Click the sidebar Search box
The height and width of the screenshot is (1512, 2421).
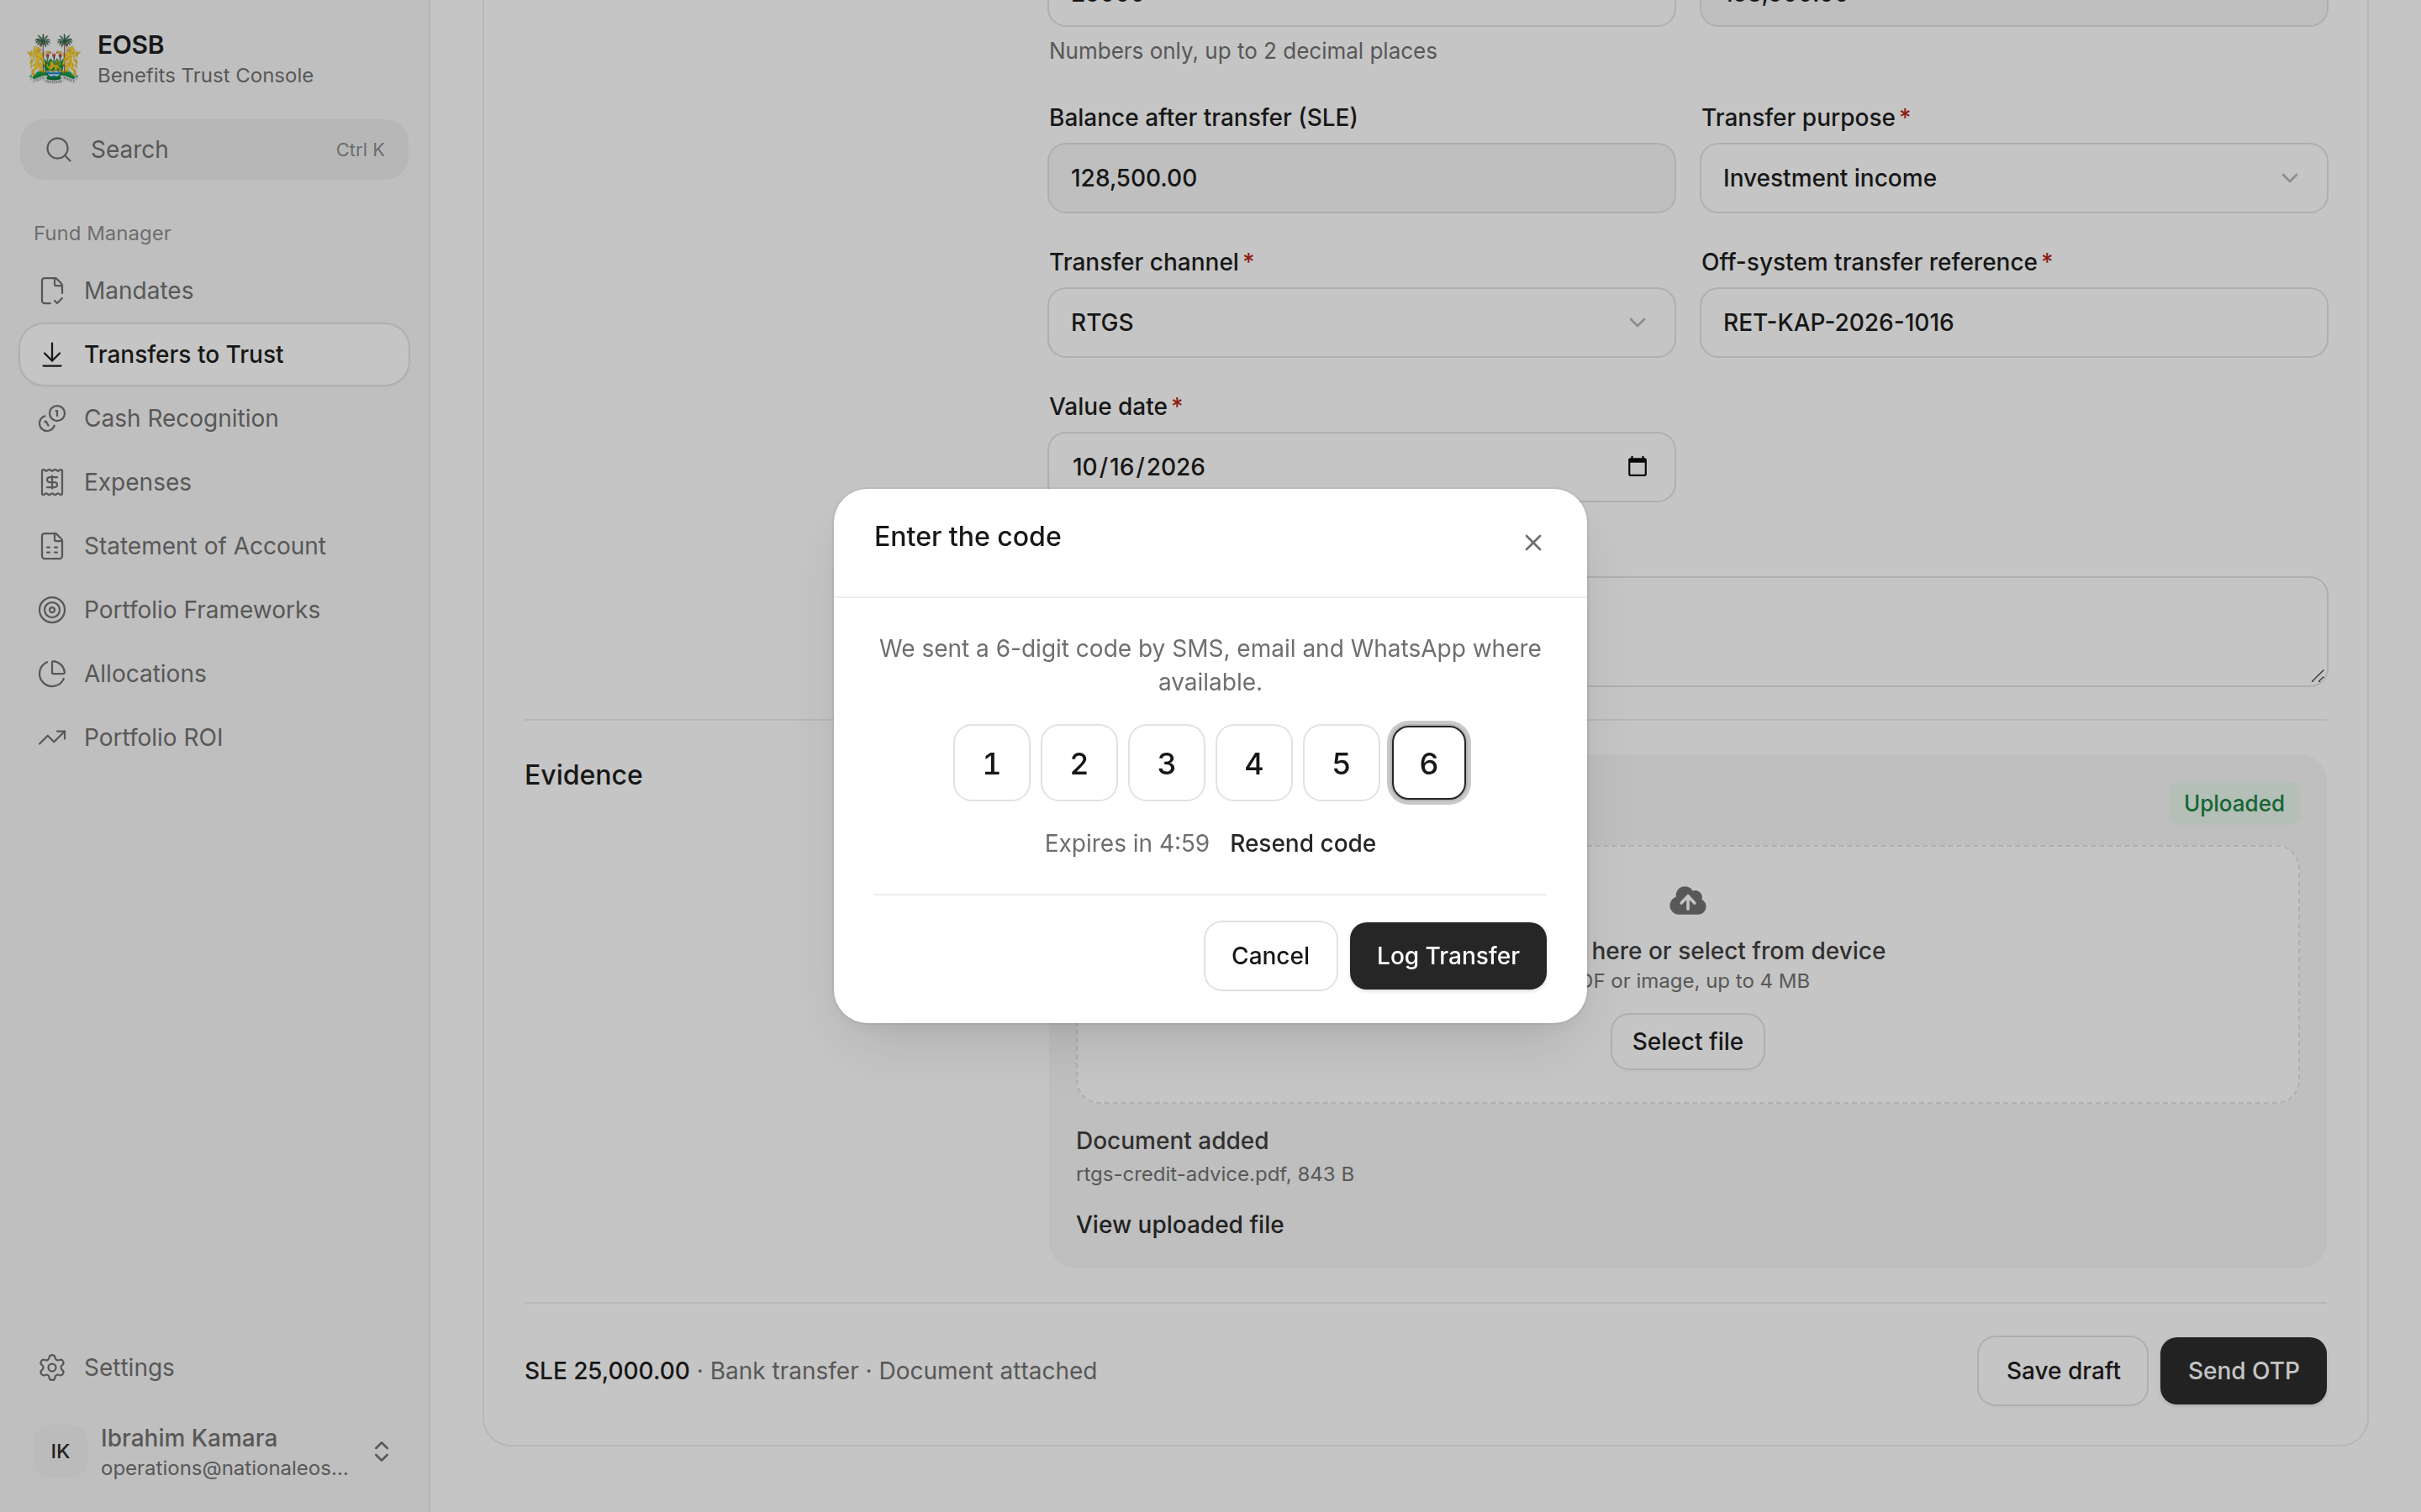tap(214, 150)
